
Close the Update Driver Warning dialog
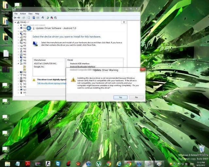click(x=143, y=69)
